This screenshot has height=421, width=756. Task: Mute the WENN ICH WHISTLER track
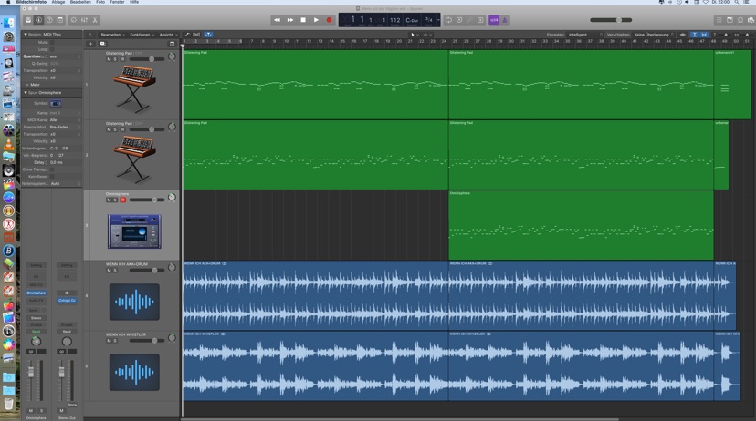109,341
